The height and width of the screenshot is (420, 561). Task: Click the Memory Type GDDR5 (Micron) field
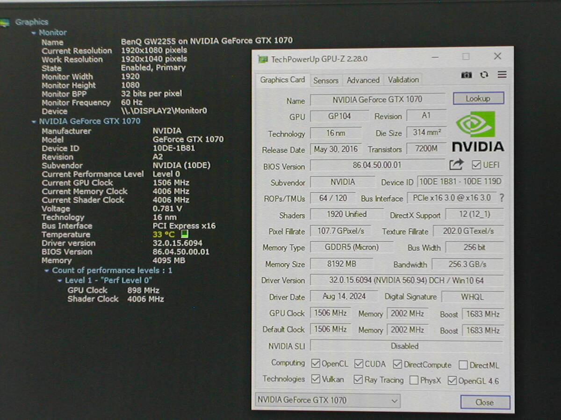(x=352, y=247)
